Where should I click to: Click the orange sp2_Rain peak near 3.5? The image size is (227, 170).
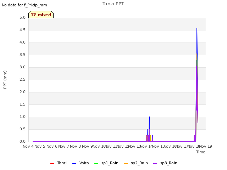click(197, 57)
